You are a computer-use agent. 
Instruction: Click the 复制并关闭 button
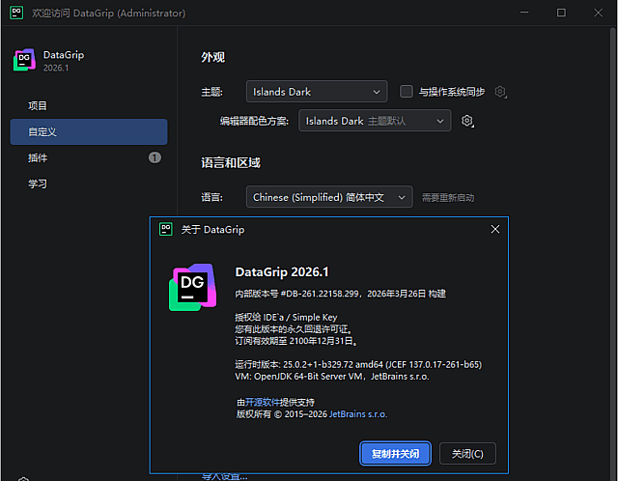[x=395, y=453]
